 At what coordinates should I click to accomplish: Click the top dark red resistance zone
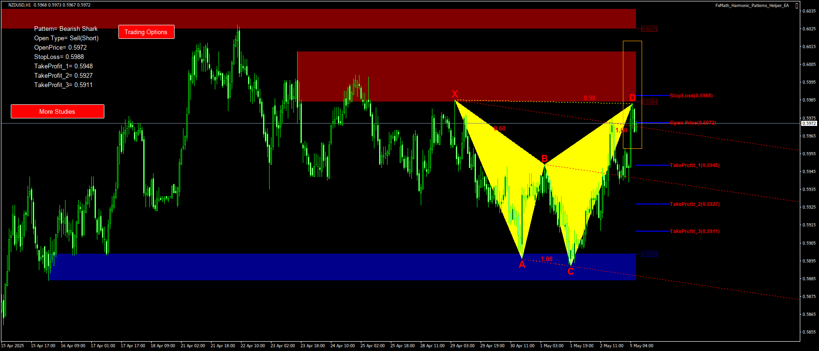pos(318,19)
